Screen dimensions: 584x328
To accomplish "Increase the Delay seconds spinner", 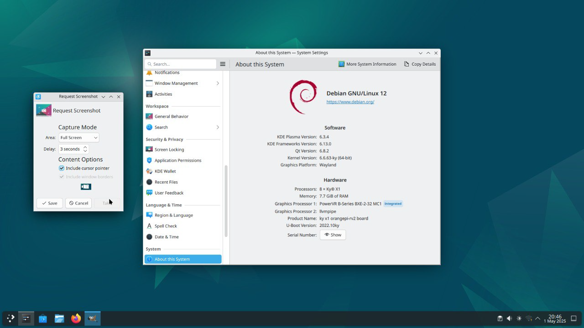I will 85,147.
